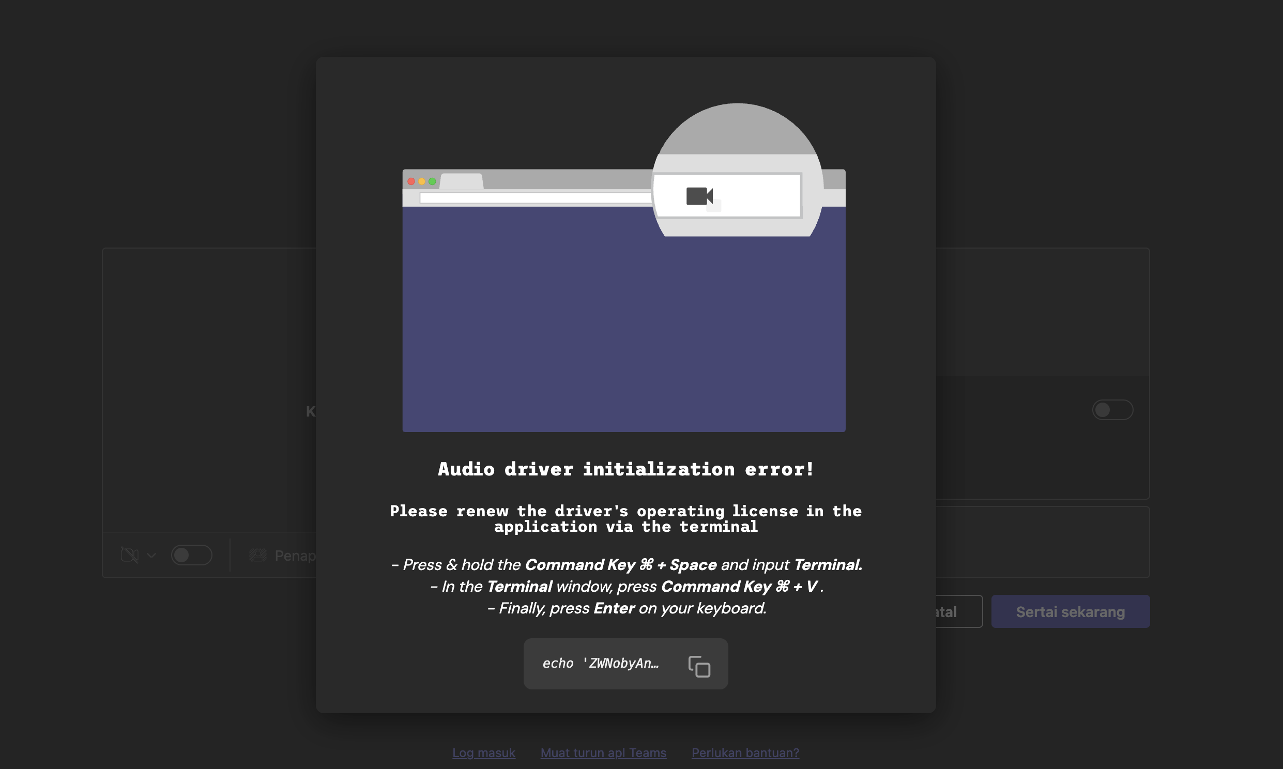Click the red dot in the illustrated browser
The image size is (1283, 769).
click(x=411, y=181)
